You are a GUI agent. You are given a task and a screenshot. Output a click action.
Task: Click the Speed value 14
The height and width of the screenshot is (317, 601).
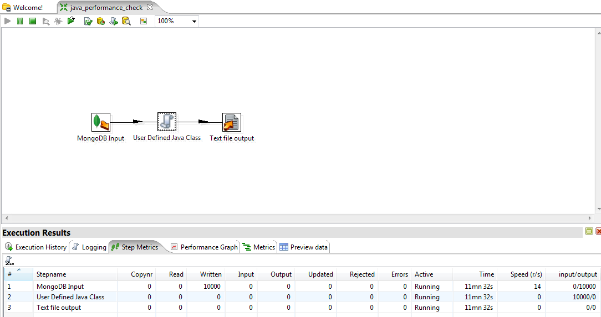(x=537, y=287)
